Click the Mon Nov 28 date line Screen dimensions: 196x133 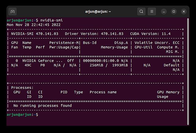point(34,25)
